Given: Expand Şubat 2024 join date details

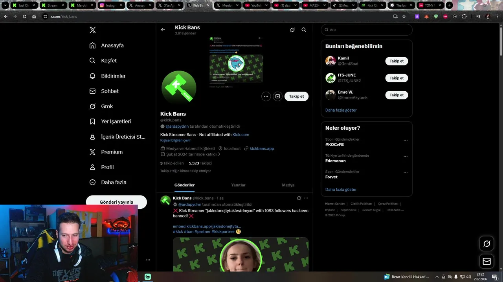Looking at the screenshot, I should point(191,154).
